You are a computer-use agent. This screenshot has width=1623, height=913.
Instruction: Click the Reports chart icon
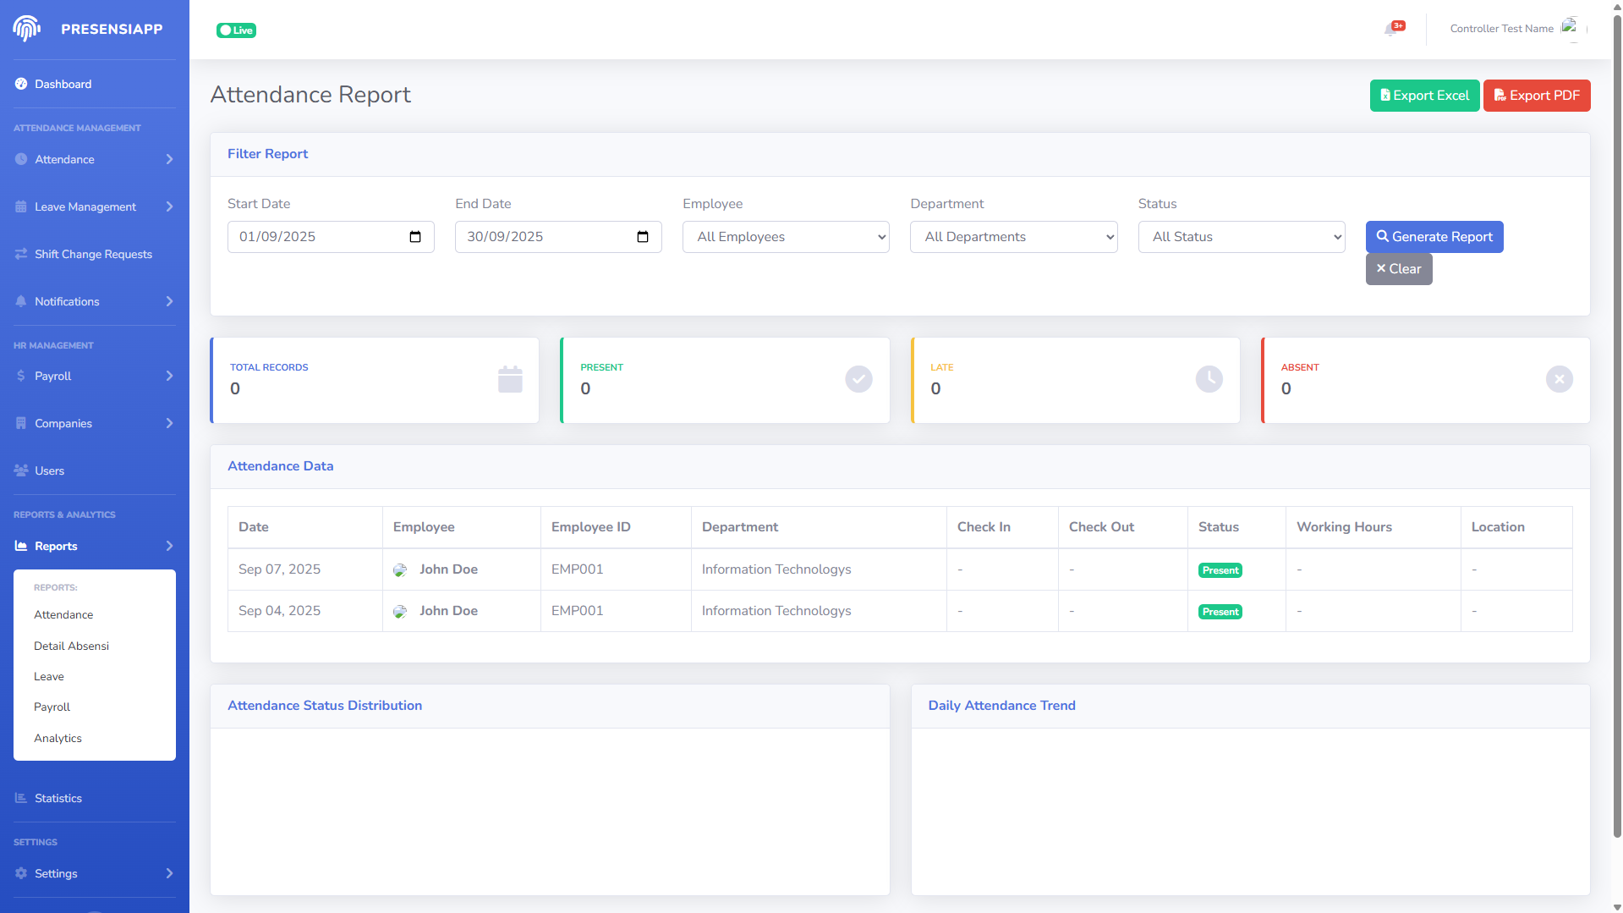pyautogui.click(x=21, y=546)
